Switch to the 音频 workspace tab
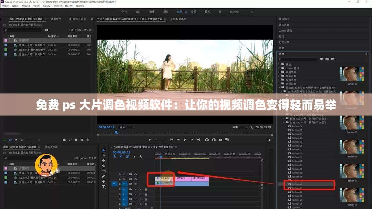Image resolution: width=372 pixels, height=209 pixels. (194, 12)
